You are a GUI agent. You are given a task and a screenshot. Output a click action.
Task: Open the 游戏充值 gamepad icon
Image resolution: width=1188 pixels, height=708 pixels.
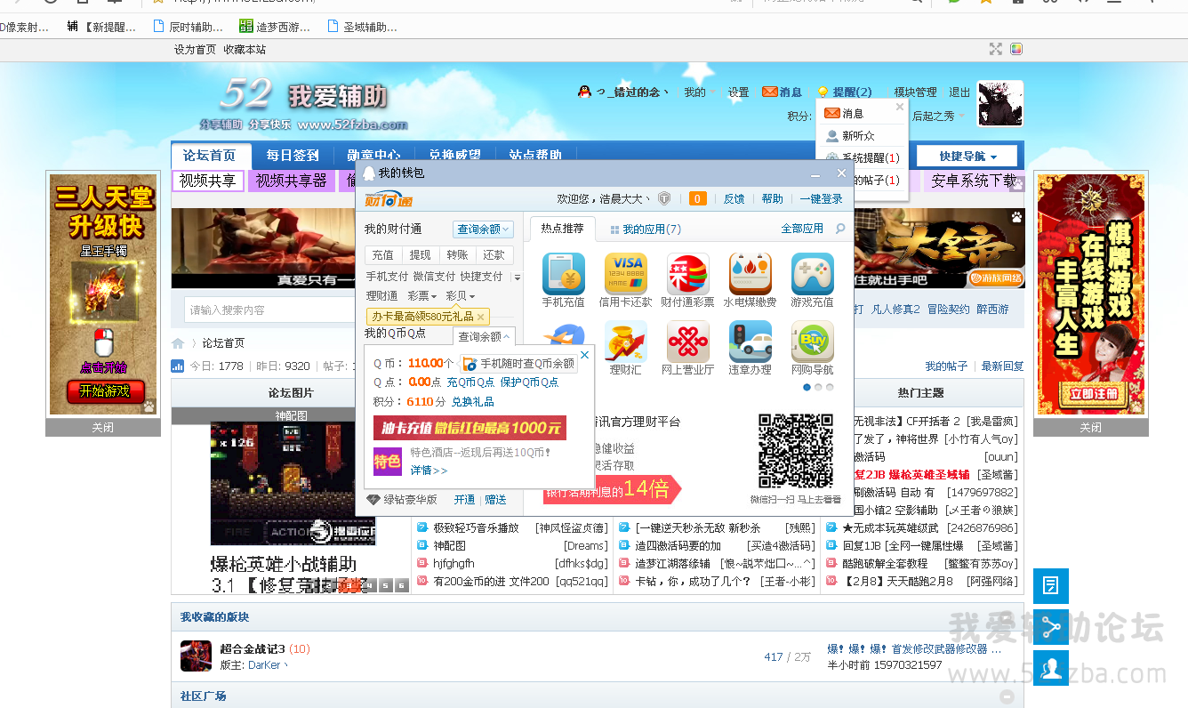813,274
